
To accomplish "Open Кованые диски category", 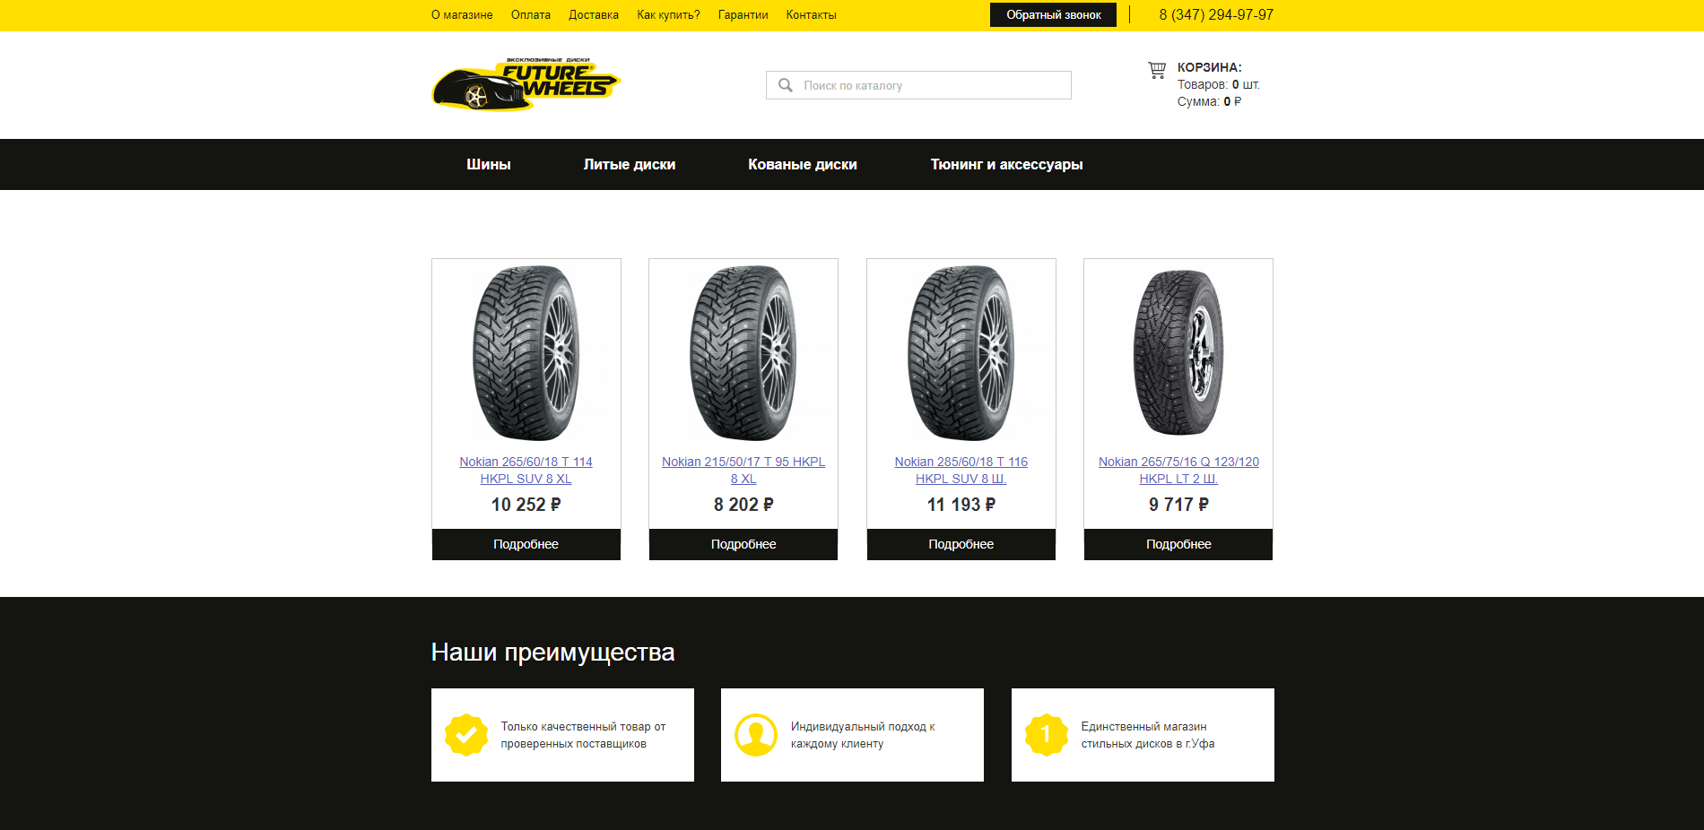I will pyautogui.click(x=803, y=164).
